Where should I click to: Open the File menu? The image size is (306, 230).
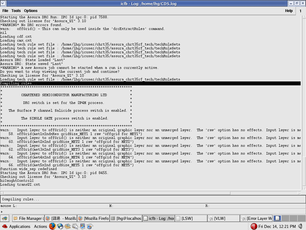pos(5,11)
